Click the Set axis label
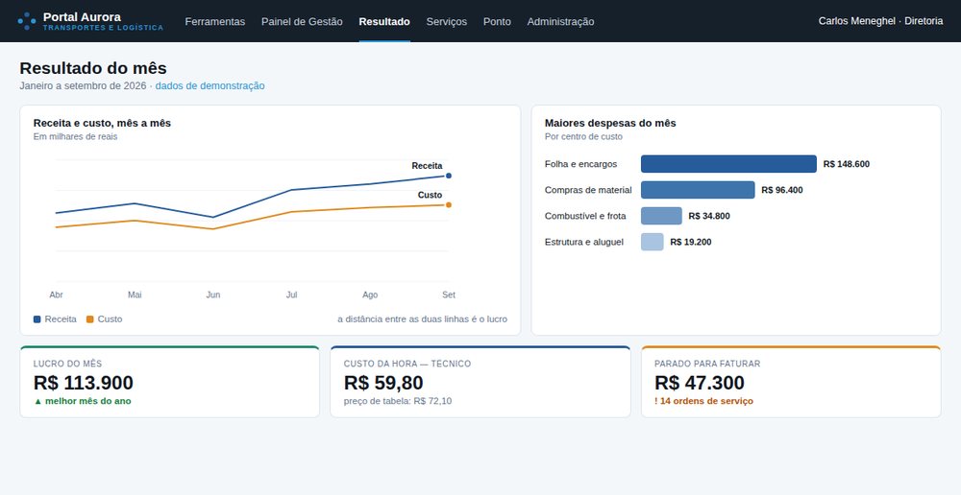Screen dimensions: 961x495 (x=449, y=295)
